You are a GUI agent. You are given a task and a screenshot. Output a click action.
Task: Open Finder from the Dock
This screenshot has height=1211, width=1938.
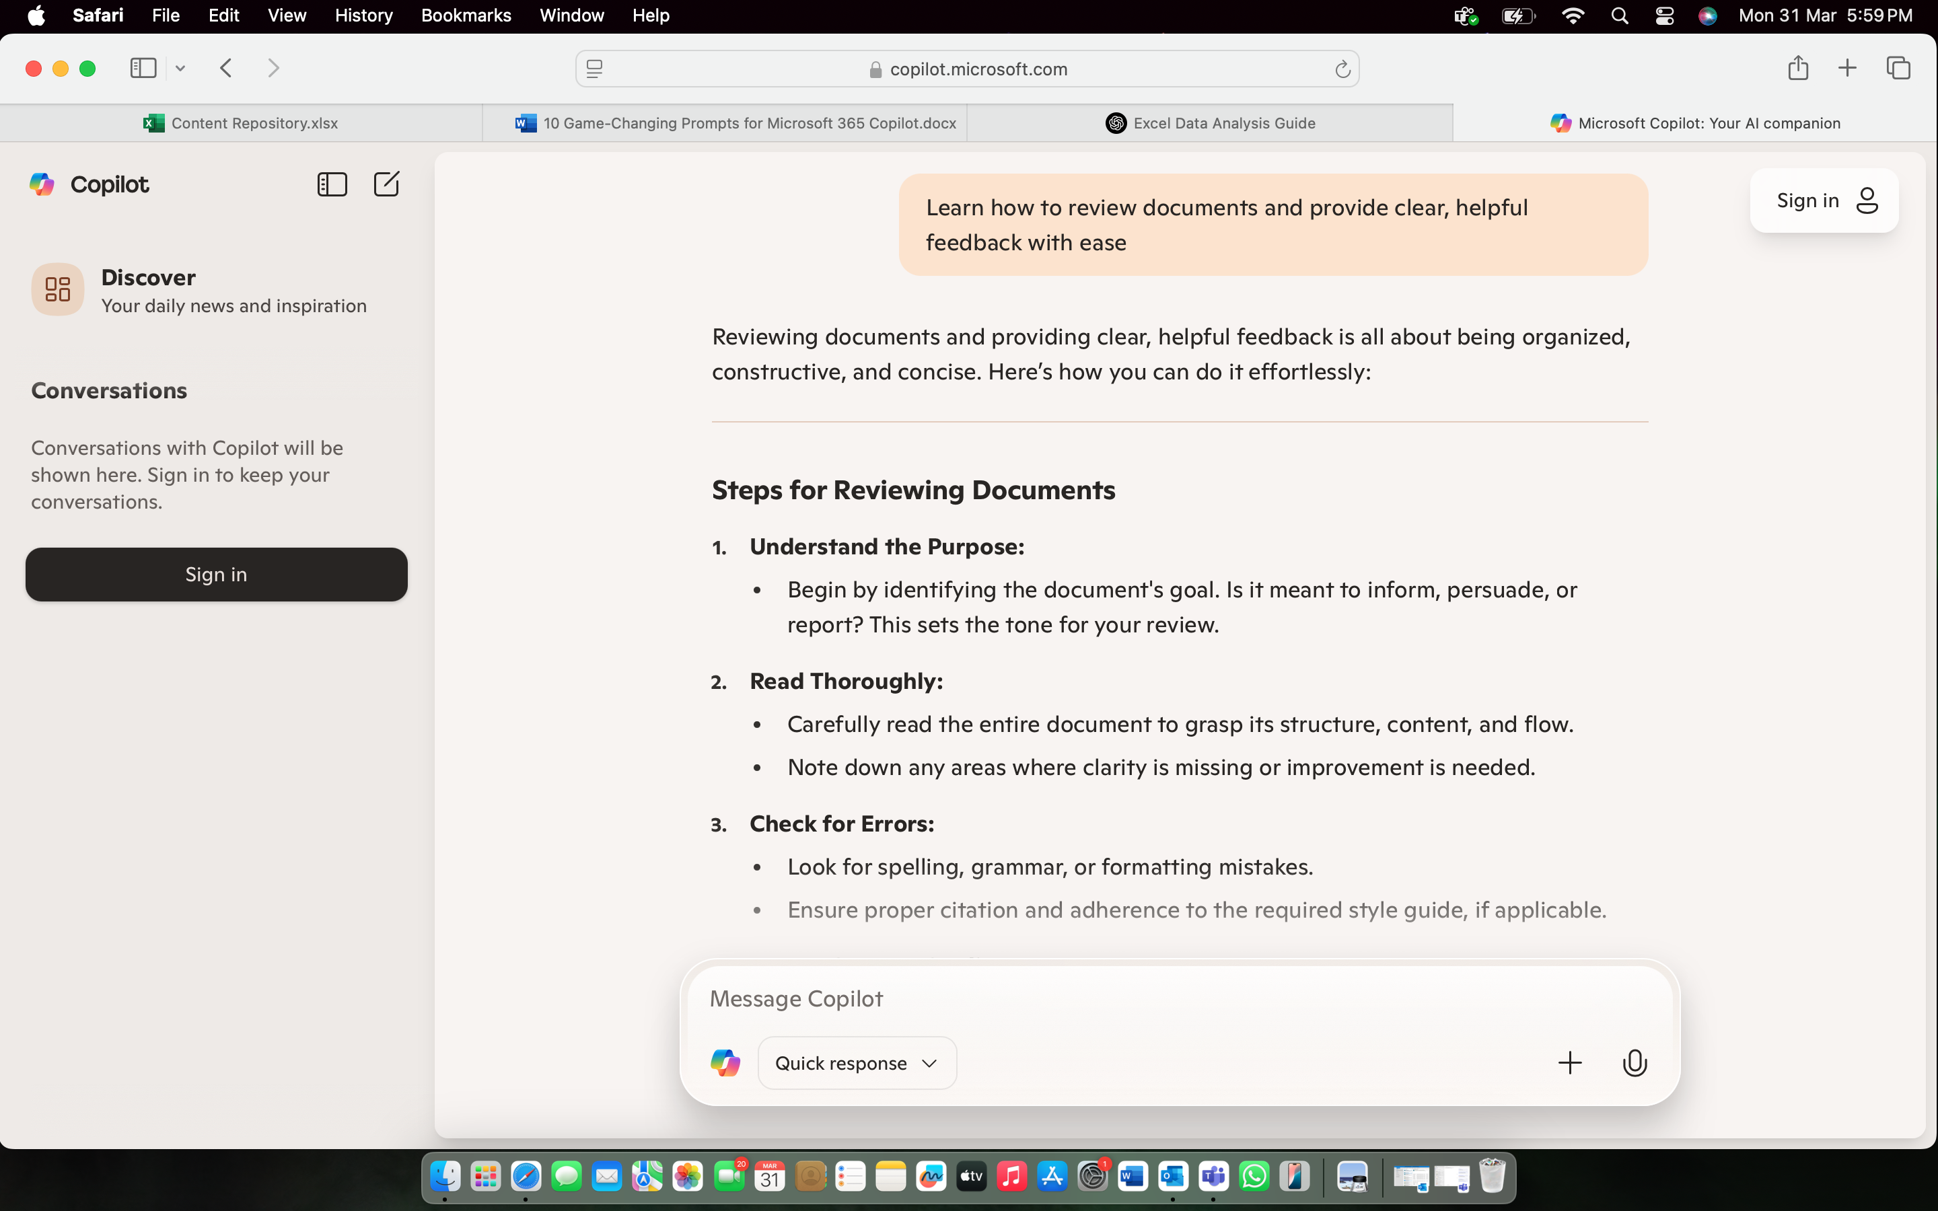(x=445, y=1177)
